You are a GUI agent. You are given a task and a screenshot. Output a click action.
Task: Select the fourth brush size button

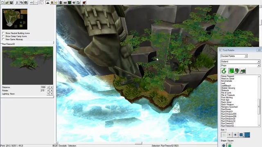click(x=241, y=135)
